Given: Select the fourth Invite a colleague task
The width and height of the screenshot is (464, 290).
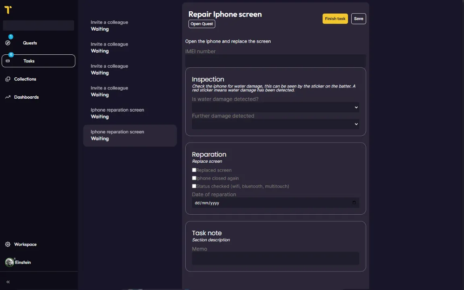Looking at the screenshot, I should click(x=130, y=91).
